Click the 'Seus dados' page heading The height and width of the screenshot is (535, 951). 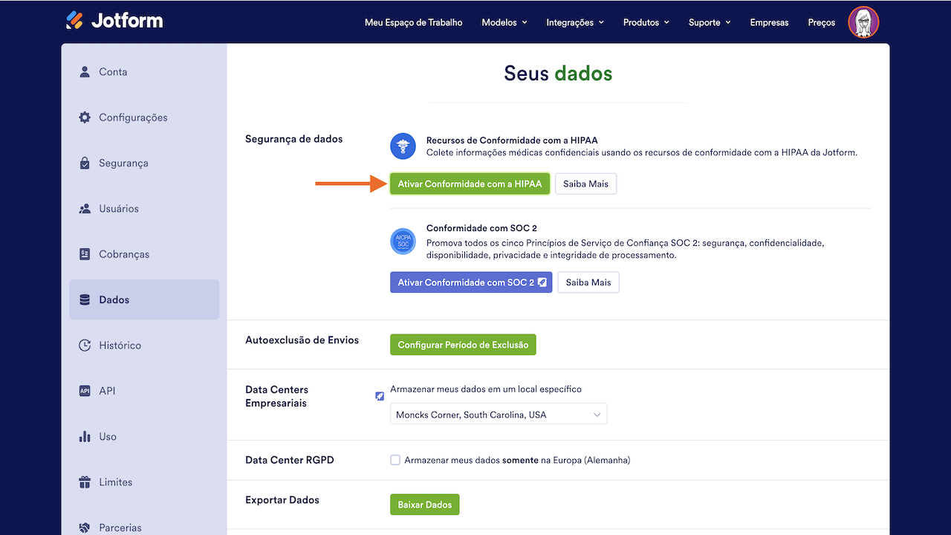click(x=558, y=73)
